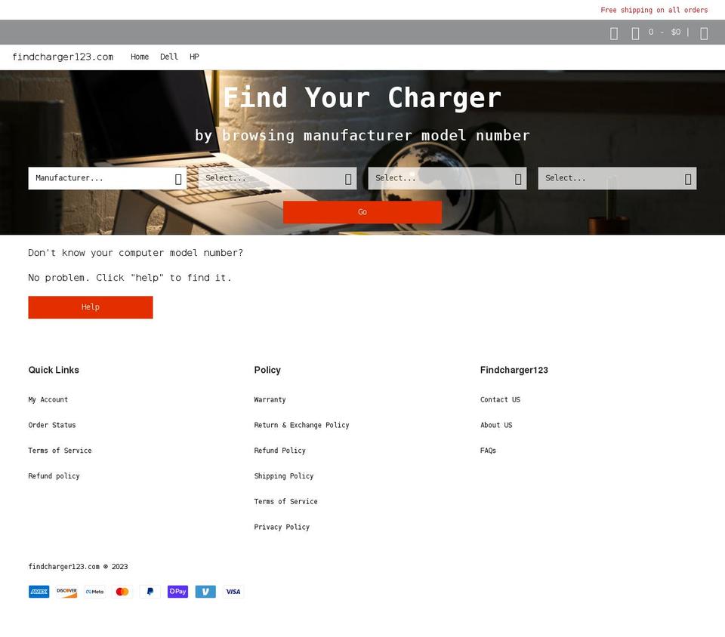Open the HP menu item
This screenshot has height=637, width=725.
point(194,57)
